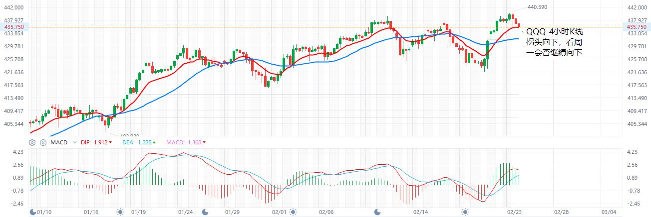Open MACD indicator settings gear
The height and width of the screenshot is (217, 651).
coord(32,142)
